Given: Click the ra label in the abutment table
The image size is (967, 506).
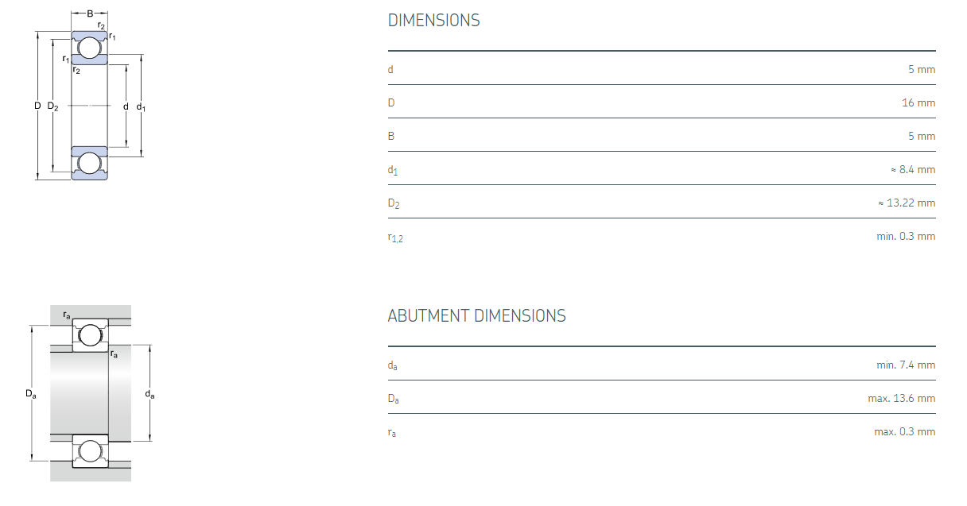Looking at the screenshot, I should tap(392, 432).
